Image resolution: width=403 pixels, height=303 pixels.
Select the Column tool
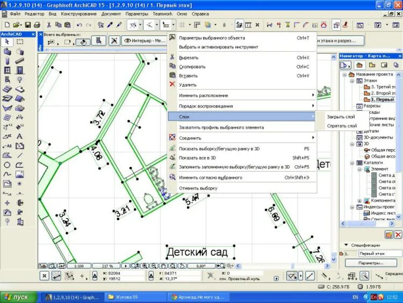tap(7, 61)
